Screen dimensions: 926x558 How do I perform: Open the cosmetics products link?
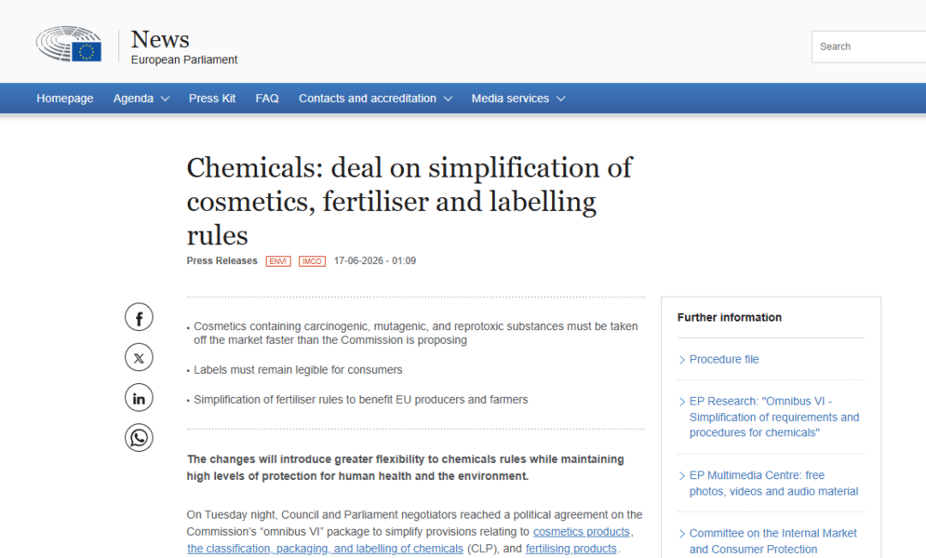coord(581,532)
